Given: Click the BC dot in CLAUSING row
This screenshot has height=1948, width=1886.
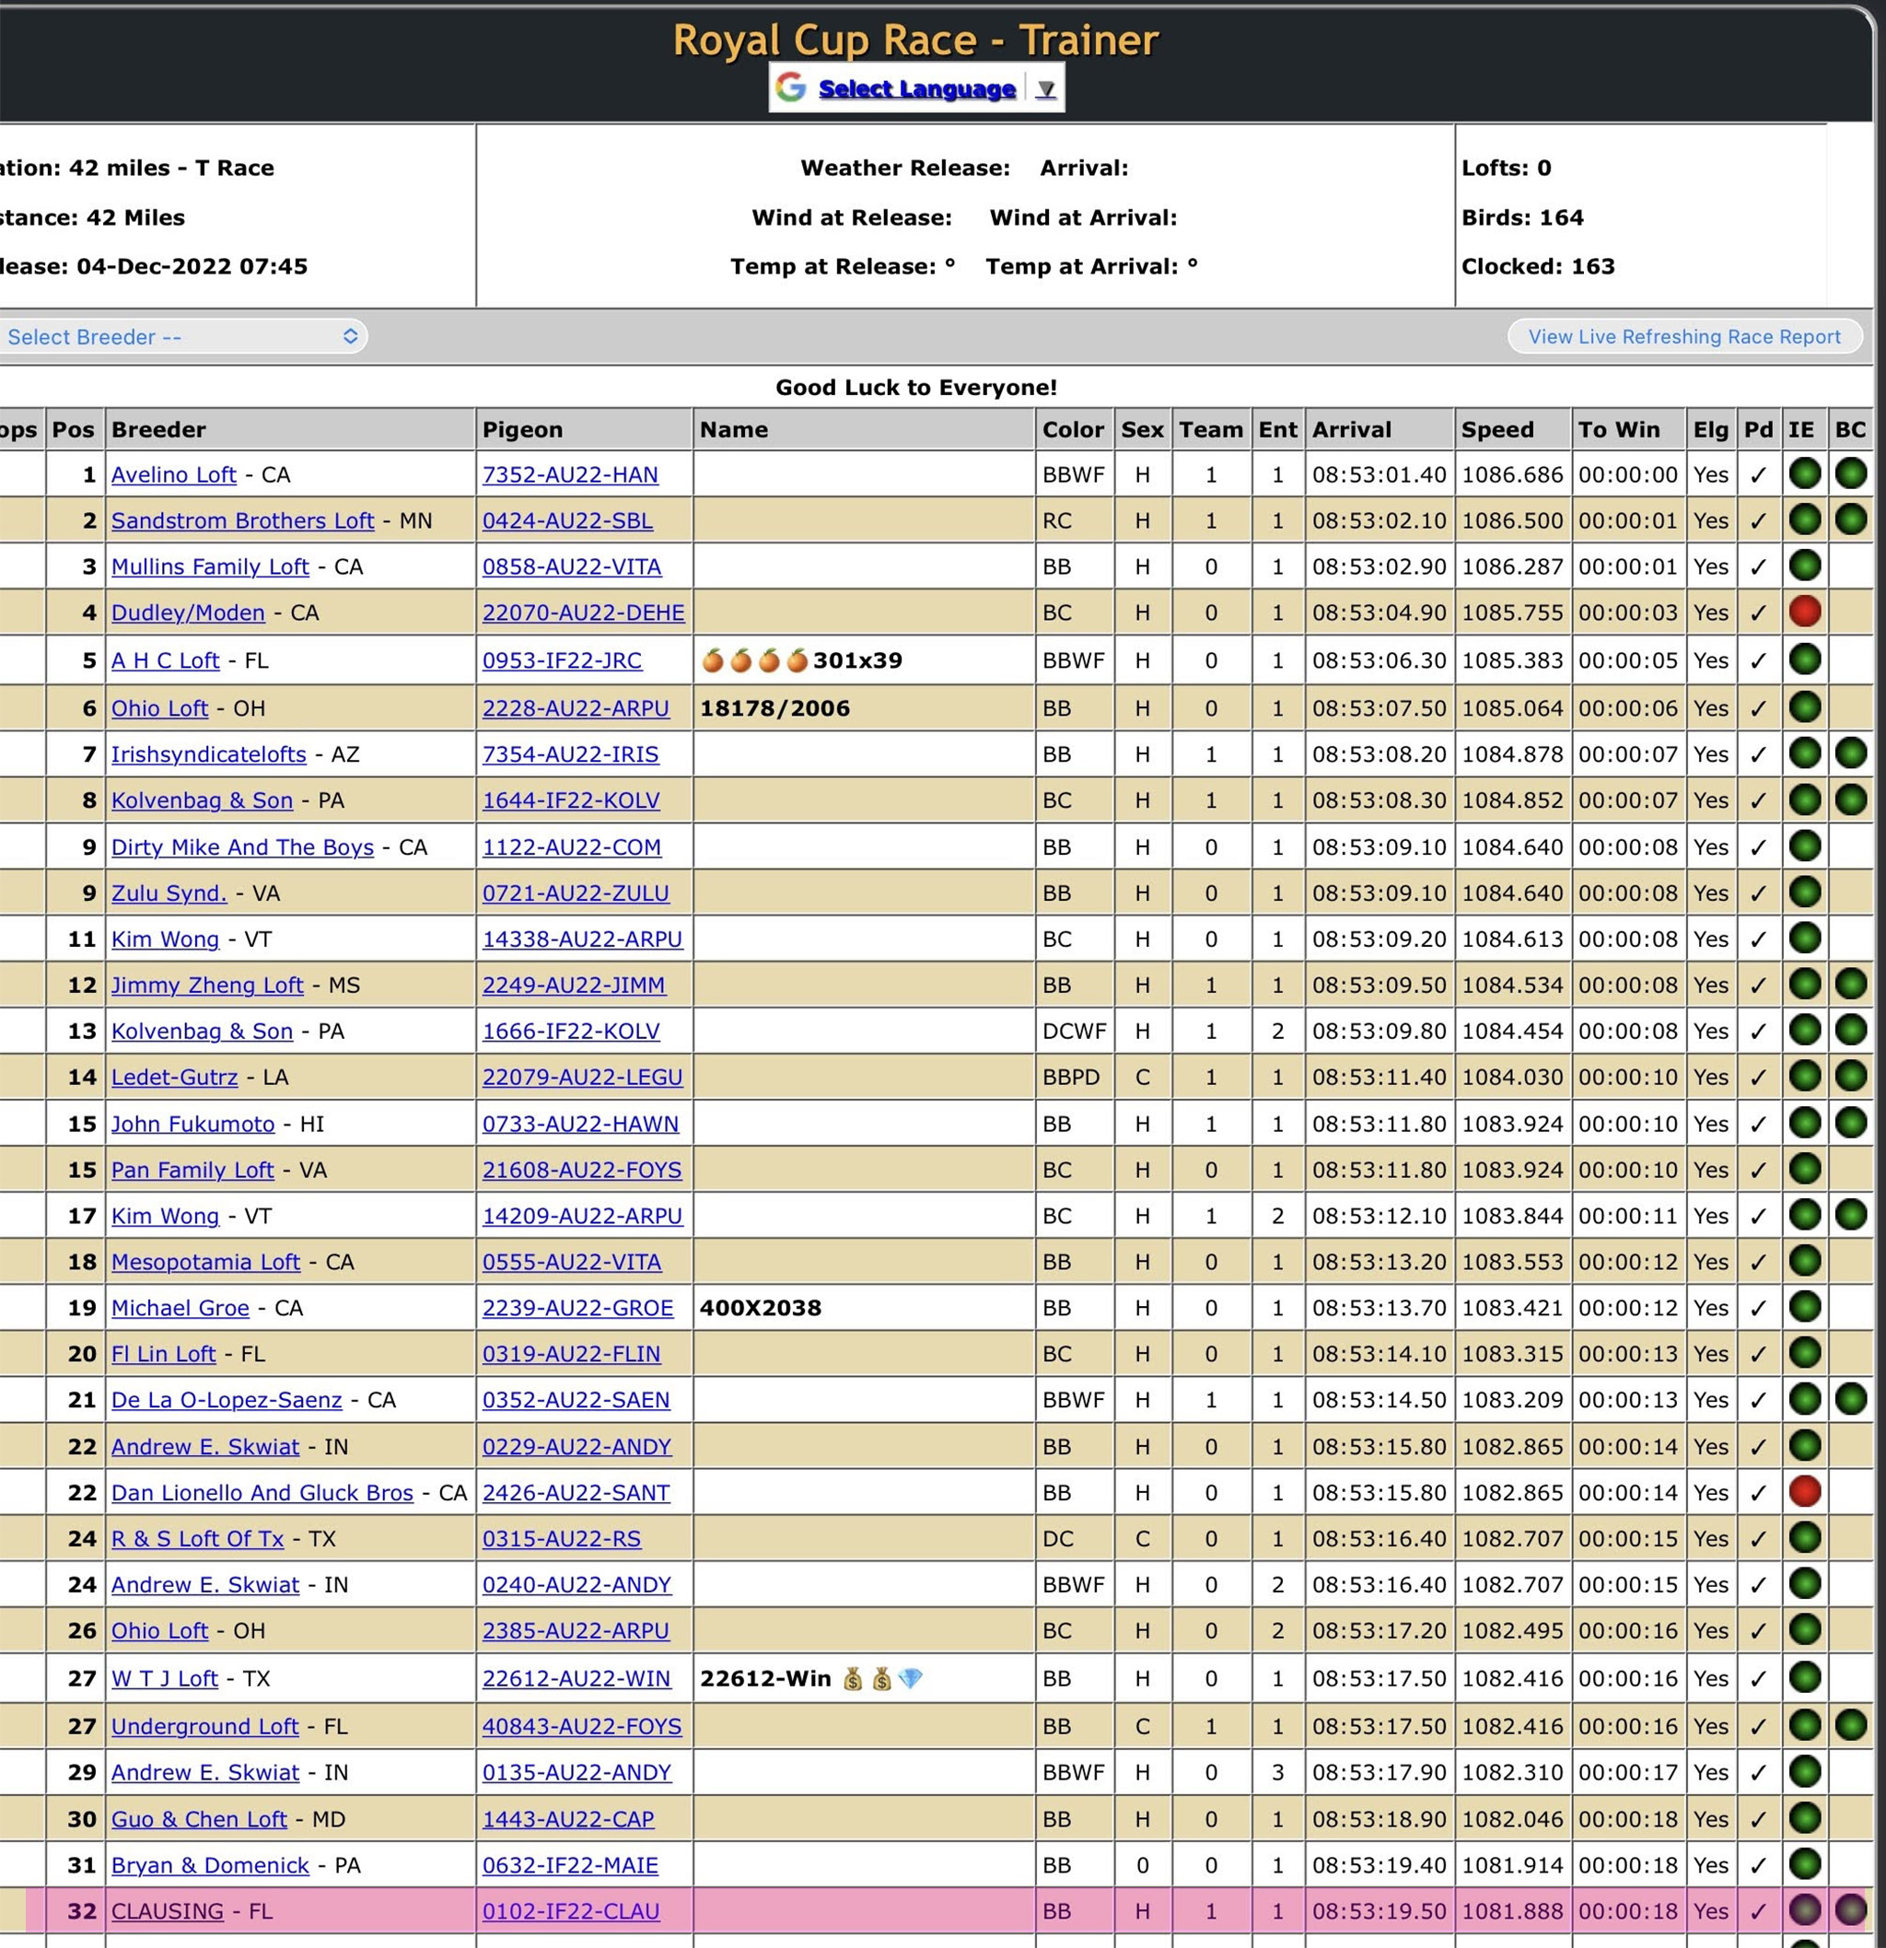Looking at the screenshot, I should tap(1850, 1909).
